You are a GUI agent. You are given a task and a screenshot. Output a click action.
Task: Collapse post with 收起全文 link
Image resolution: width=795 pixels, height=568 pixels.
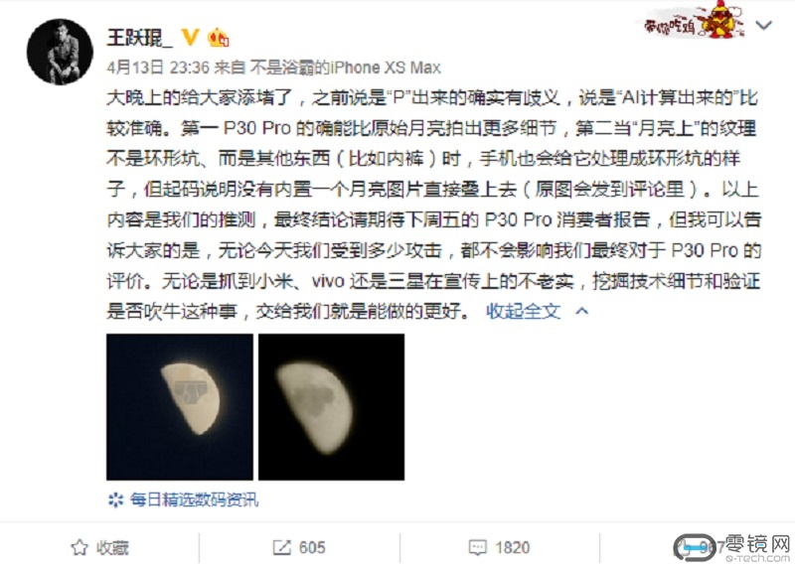point(524,311)
